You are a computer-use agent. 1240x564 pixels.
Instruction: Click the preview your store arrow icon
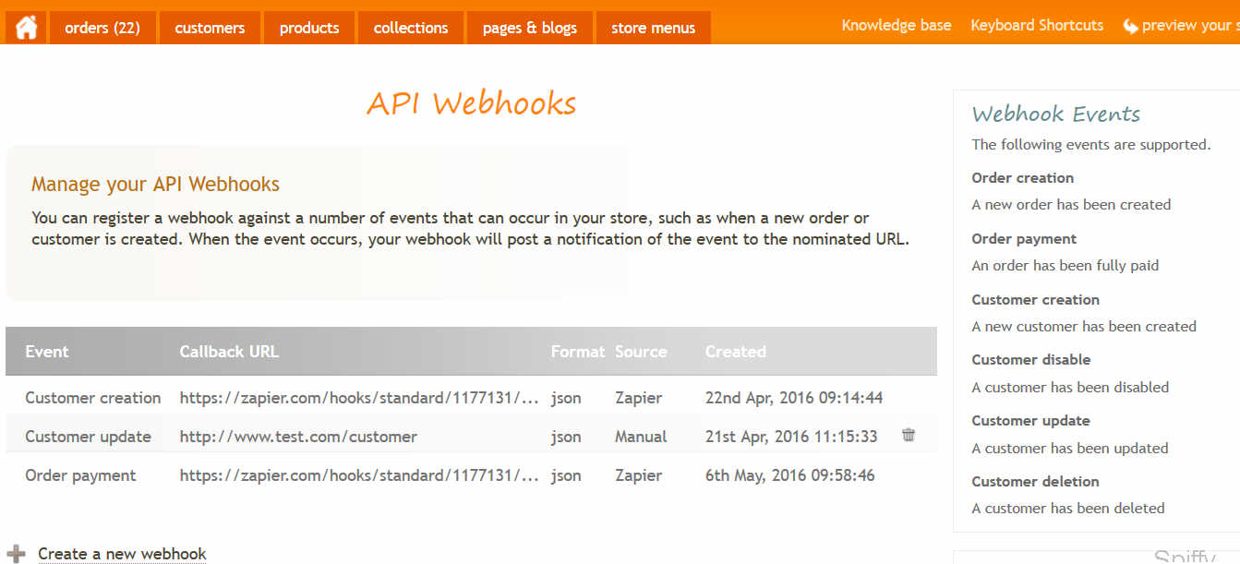point(1129,26)
